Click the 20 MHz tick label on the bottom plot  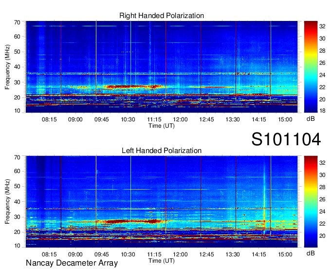pyautogui.click(x=17, y=232)
